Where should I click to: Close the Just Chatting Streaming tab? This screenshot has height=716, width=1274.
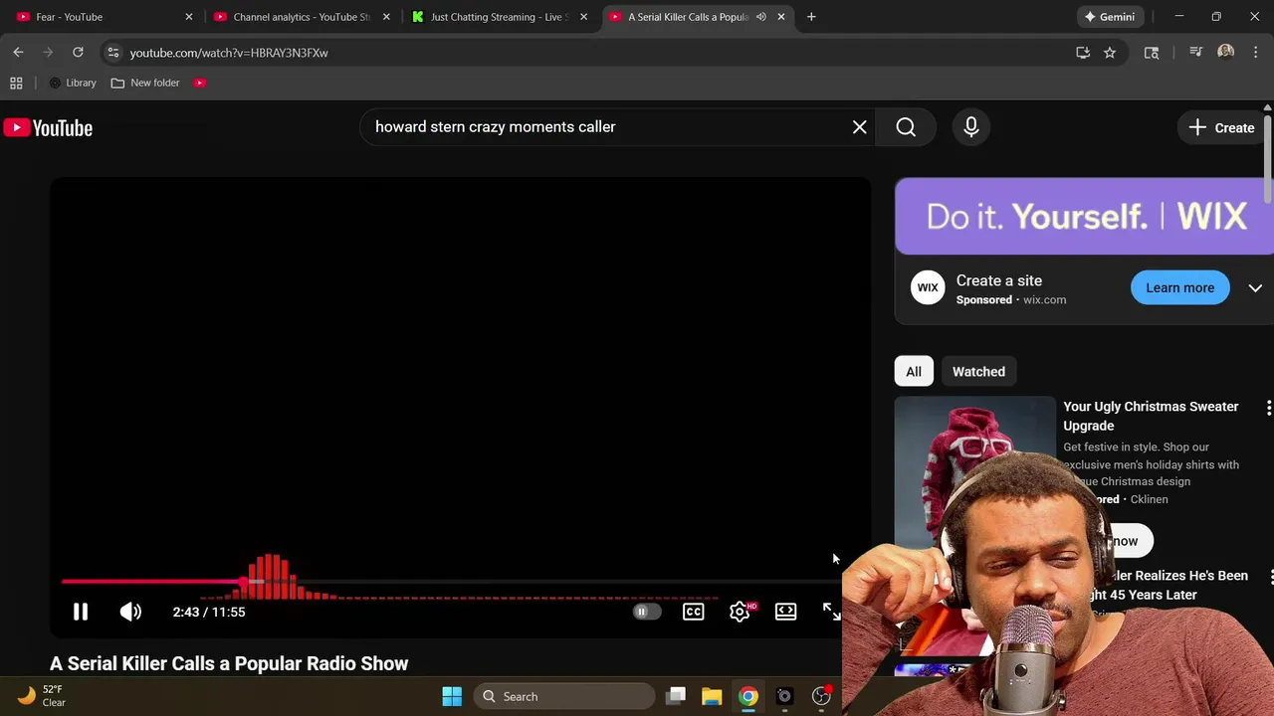(583, 17)
